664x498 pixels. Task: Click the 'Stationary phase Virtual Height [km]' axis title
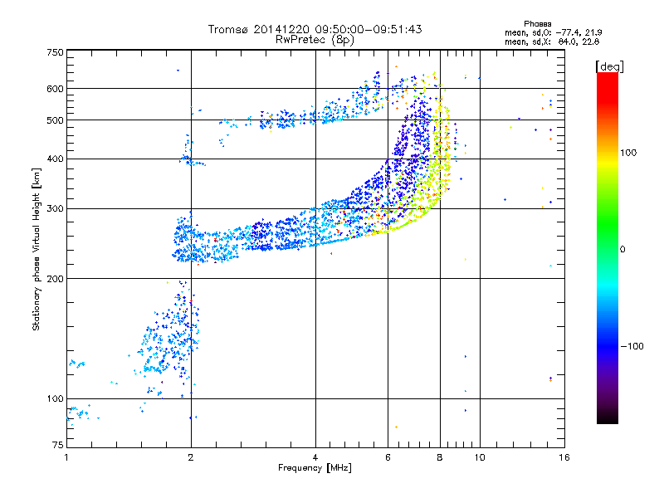(37, 250)
